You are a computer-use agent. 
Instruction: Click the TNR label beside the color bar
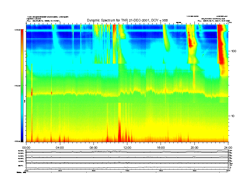point(25,102)
